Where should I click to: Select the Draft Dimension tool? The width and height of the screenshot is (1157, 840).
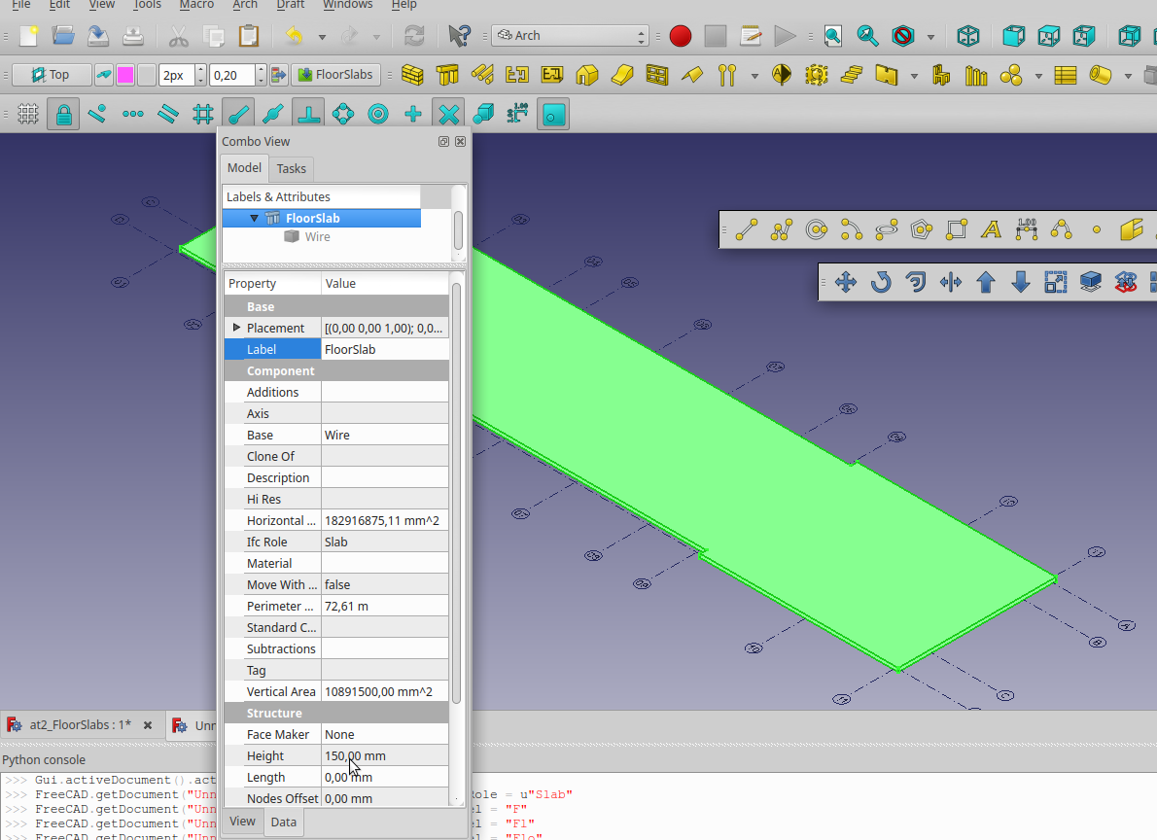coord(1027,229)
